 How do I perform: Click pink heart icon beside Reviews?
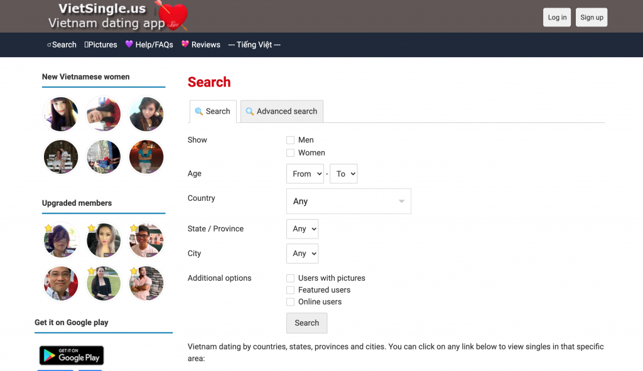coord(185,45)
